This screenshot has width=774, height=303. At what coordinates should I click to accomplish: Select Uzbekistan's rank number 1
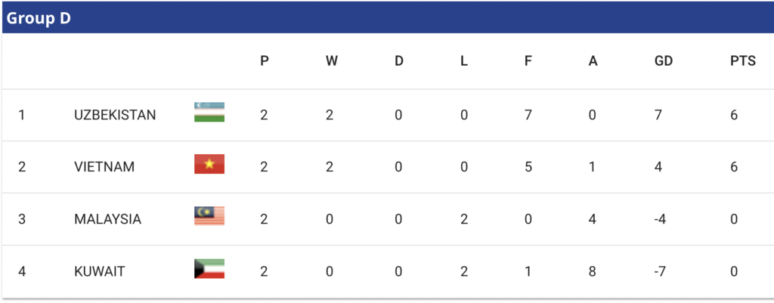point(21,115)
